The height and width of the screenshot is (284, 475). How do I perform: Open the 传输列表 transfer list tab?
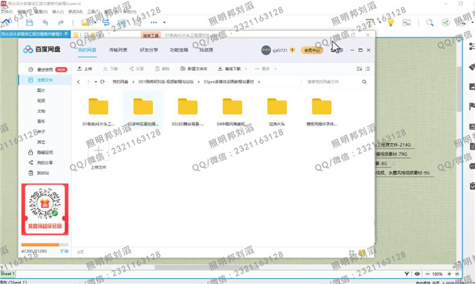coord(118,50)
